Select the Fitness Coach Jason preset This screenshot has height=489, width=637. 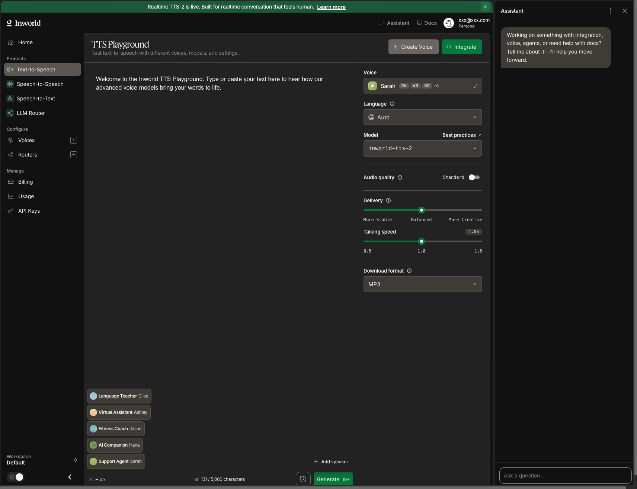pyautogui.click(x=116, y=429)
